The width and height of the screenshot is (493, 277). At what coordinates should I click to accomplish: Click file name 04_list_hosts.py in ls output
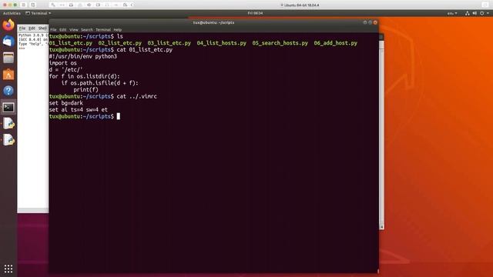222,43
